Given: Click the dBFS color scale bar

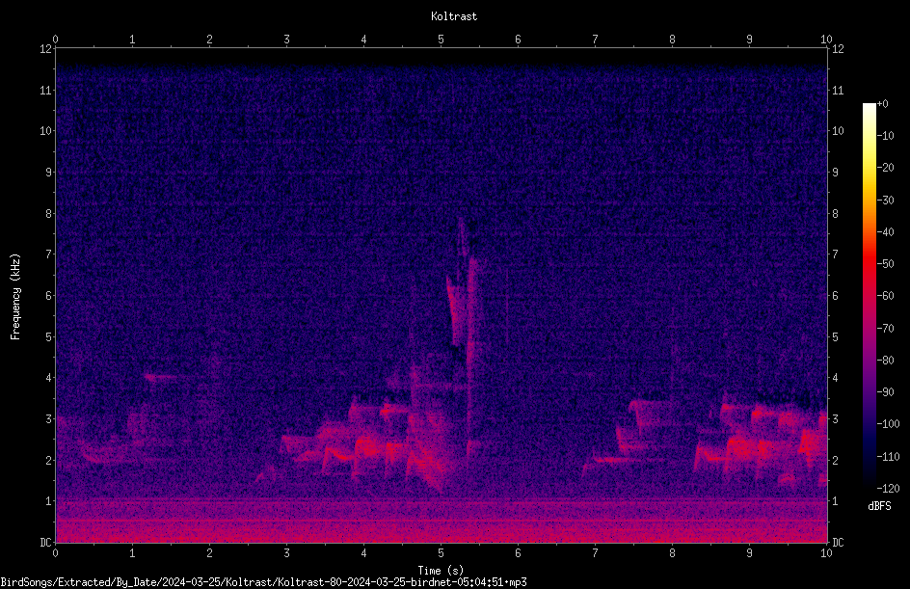Looking at the screenshot, I should tap(869, 296).
